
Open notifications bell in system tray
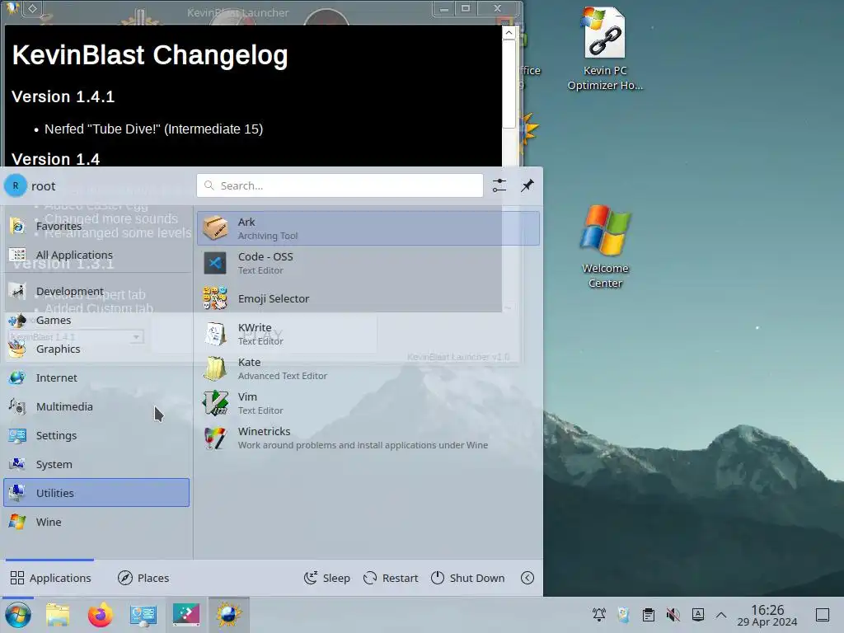[599, 615]
